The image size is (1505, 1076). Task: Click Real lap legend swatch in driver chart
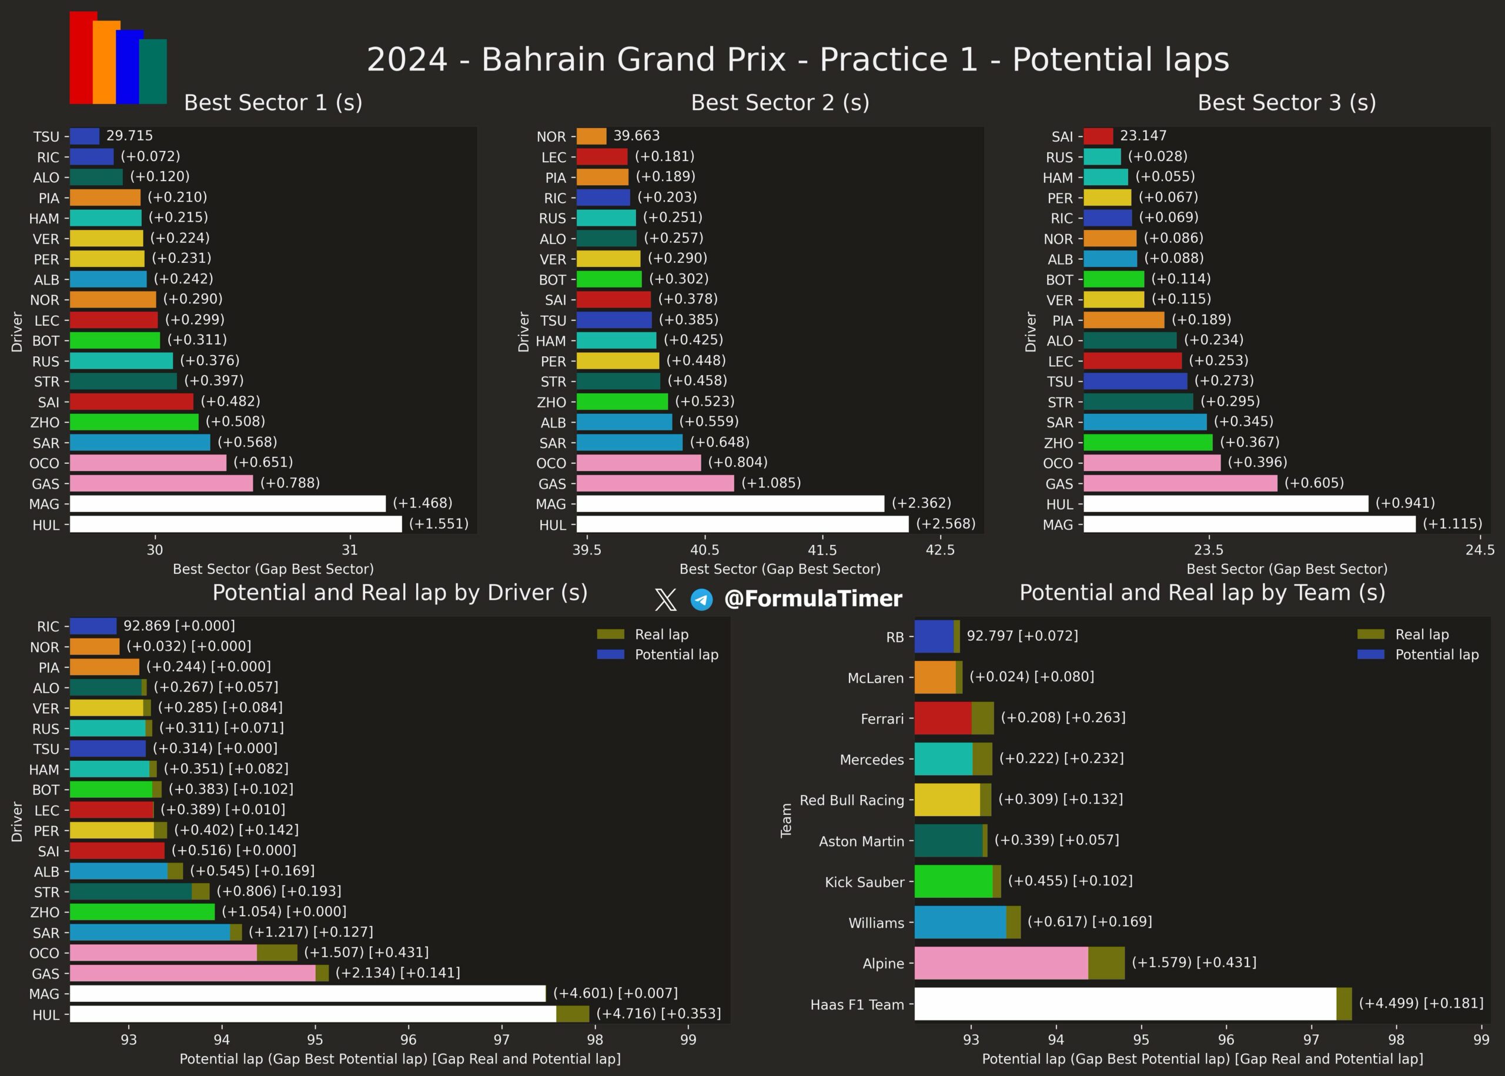[x=610, y=634]
